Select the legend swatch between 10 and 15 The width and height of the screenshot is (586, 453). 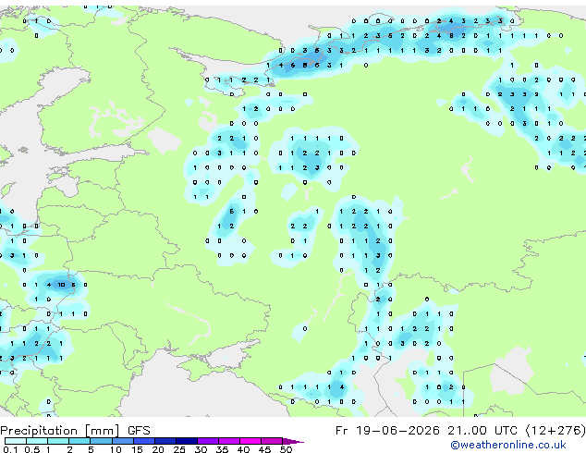(x=123, y=441)
